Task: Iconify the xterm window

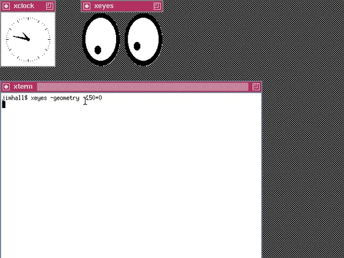Action: [6, 86]
